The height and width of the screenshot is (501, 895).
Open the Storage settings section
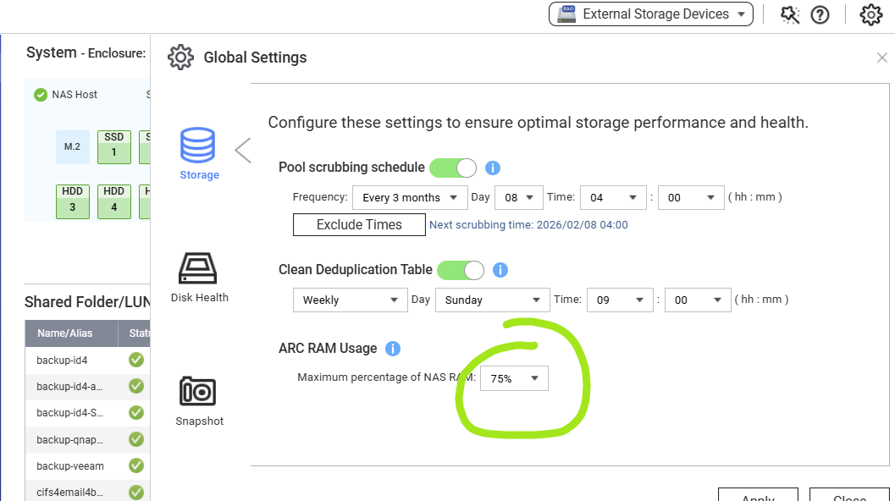tap(198, 154)
